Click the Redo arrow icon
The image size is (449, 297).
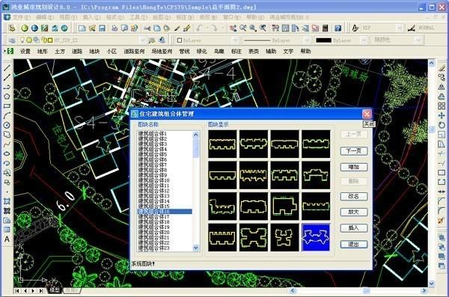(x=214, y=28)
